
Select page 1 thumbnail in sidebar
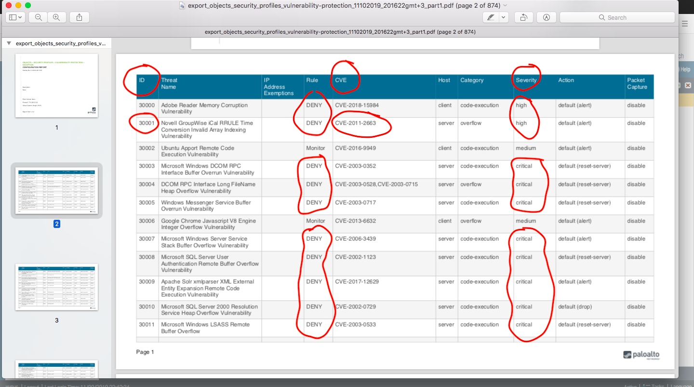[56, 85]
